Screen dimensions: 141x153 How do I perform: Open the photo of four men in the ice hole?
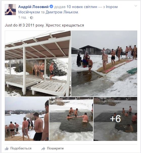[x=71, y=119]
